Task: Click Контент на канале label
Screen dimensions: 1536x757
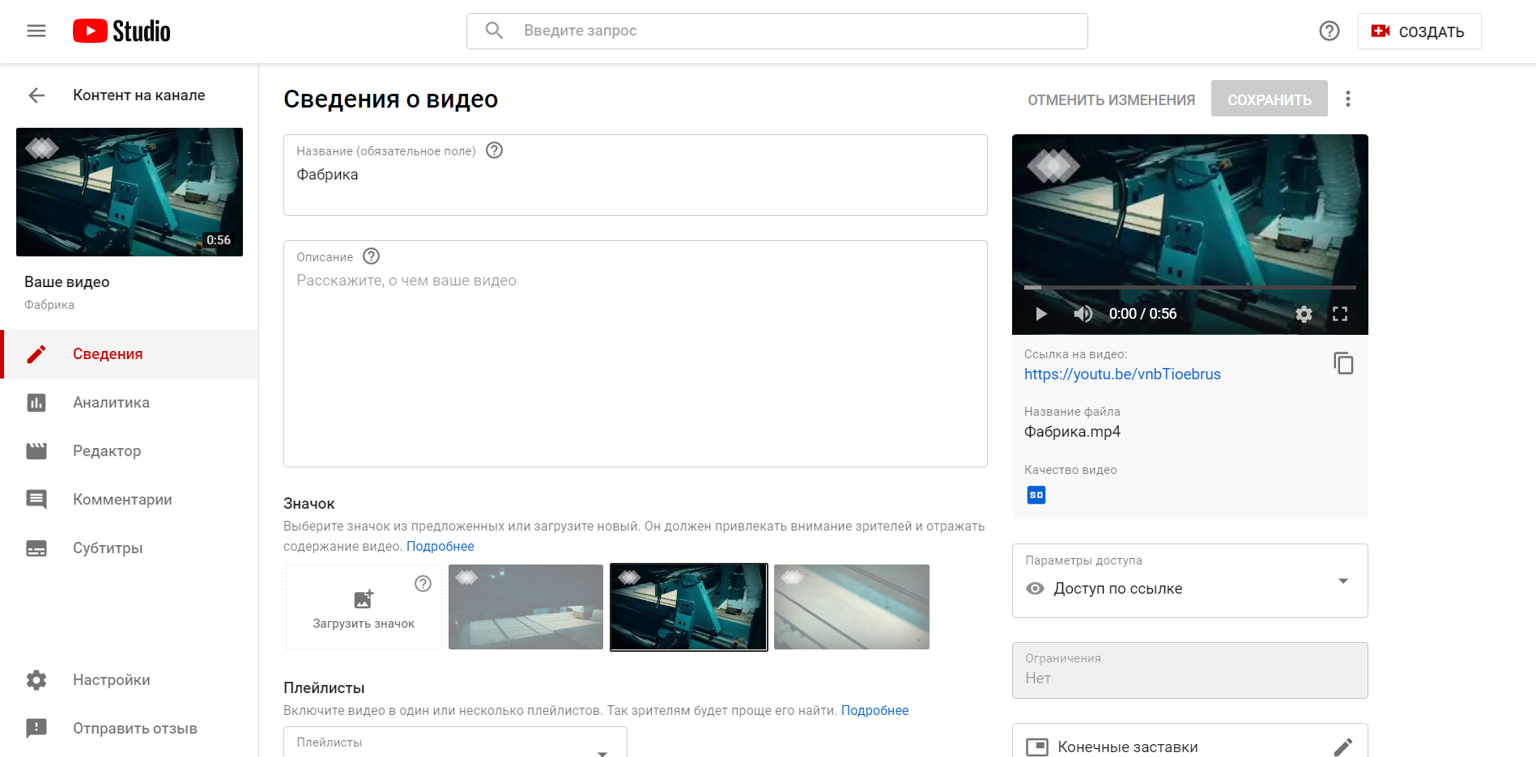Action: tap(138, 95)
